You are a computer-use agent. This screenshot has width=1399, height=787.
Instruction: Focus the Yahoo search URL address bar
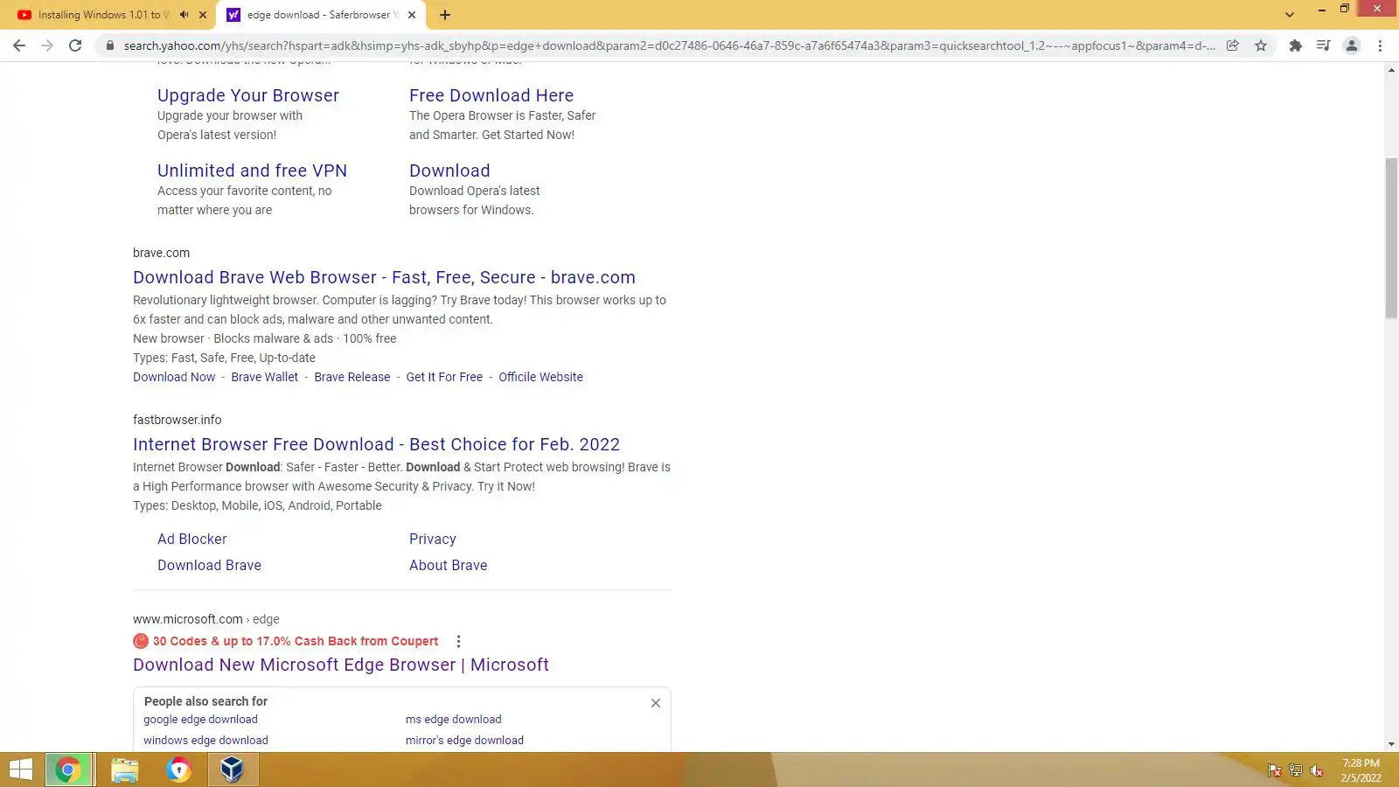point(669,45)
